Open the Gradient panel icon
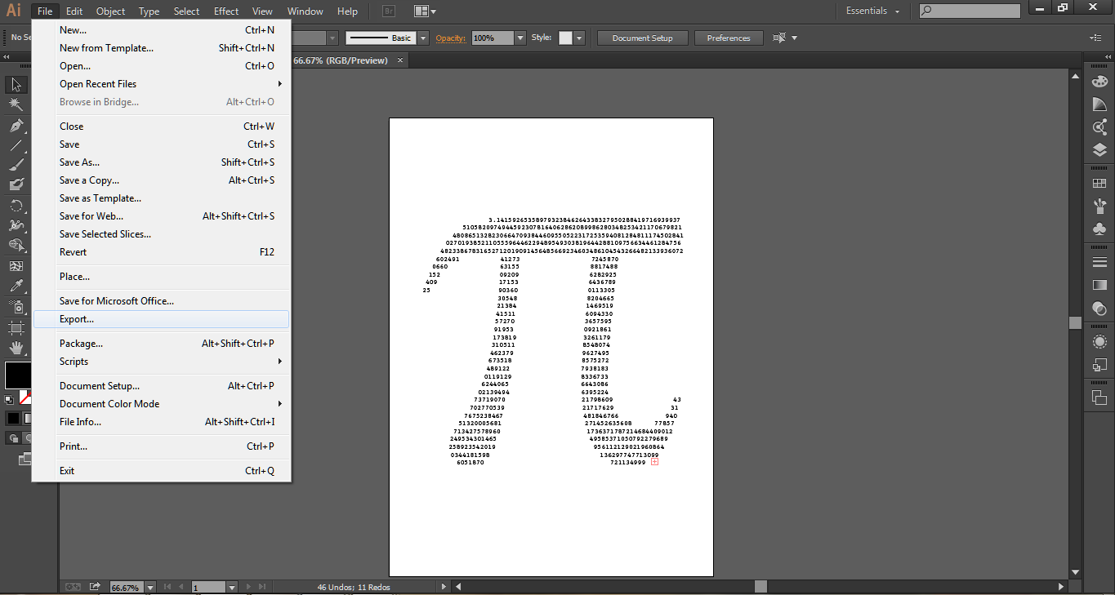This screenshot has width=1115, height=595. tap(1099, 285)
